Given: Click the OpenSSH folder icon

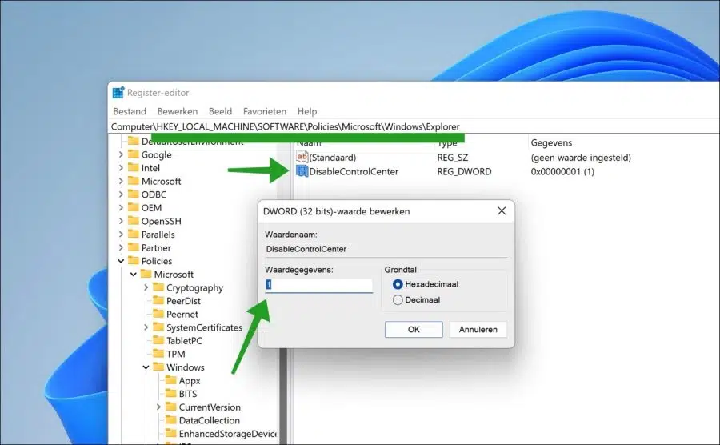Looking at the screenshot, I should click(133, 221).
